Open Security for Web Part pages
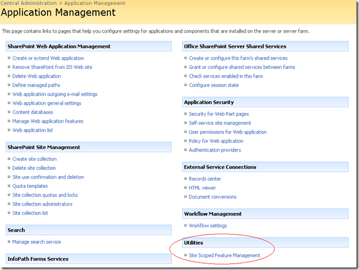This screenshot has width=359, height=270. pyautogui.click(x=218, y=114)
